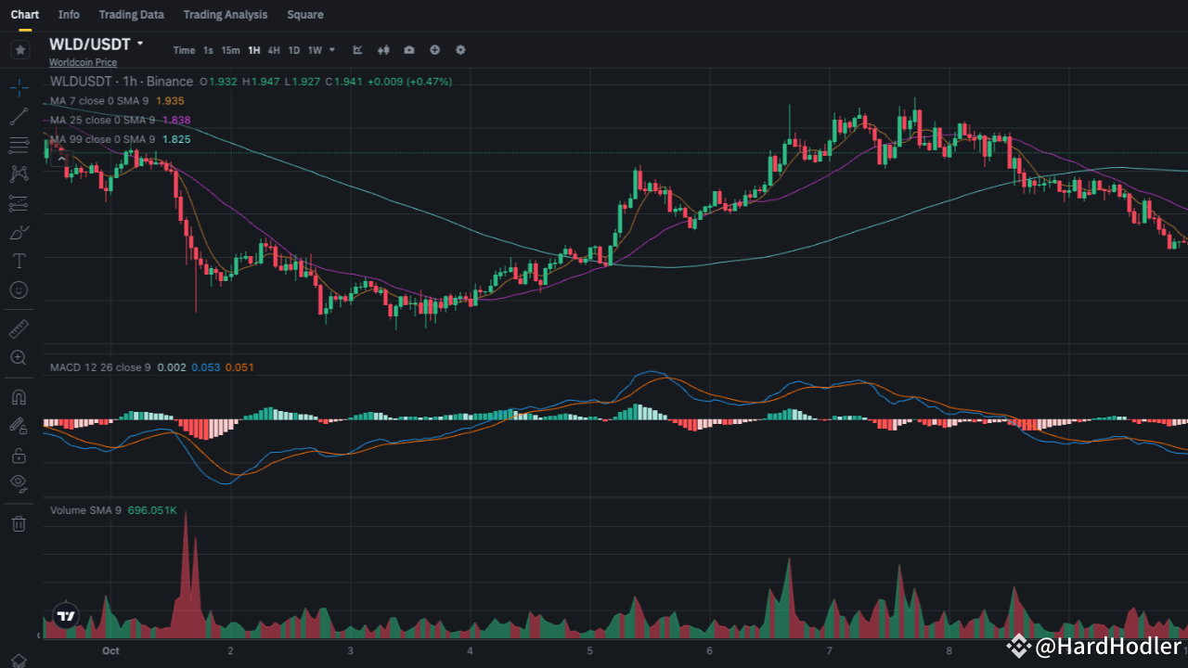Add WLD/USDT to favorites with the star
This screenshot has height=668, width=1188.
point(20,49)
